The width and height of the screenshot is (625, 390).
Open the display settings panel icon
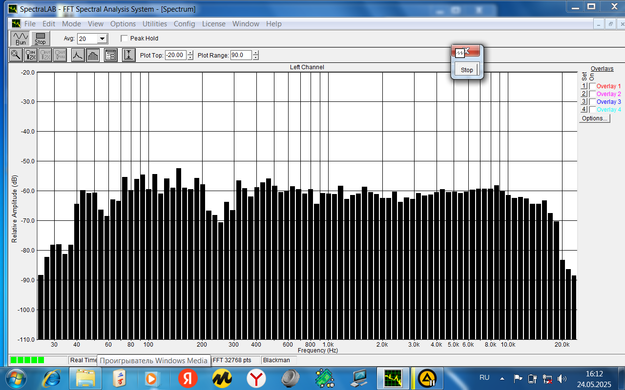coord(111,55)
